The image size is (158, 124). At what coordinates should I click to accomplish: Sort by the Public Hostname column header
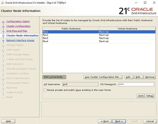(71, 29)
